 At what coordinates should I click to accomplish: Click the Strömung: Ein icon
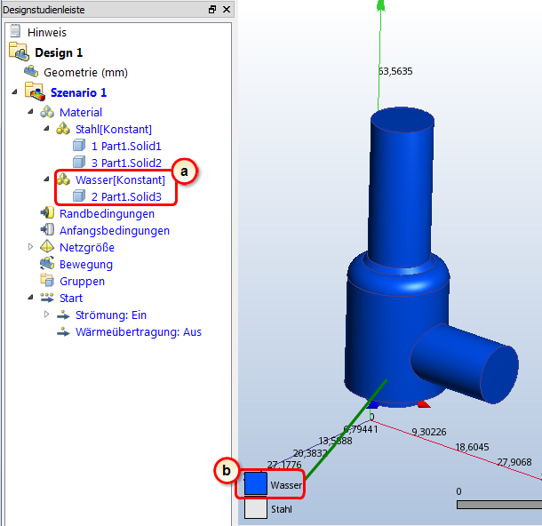(x=63, y=315)
